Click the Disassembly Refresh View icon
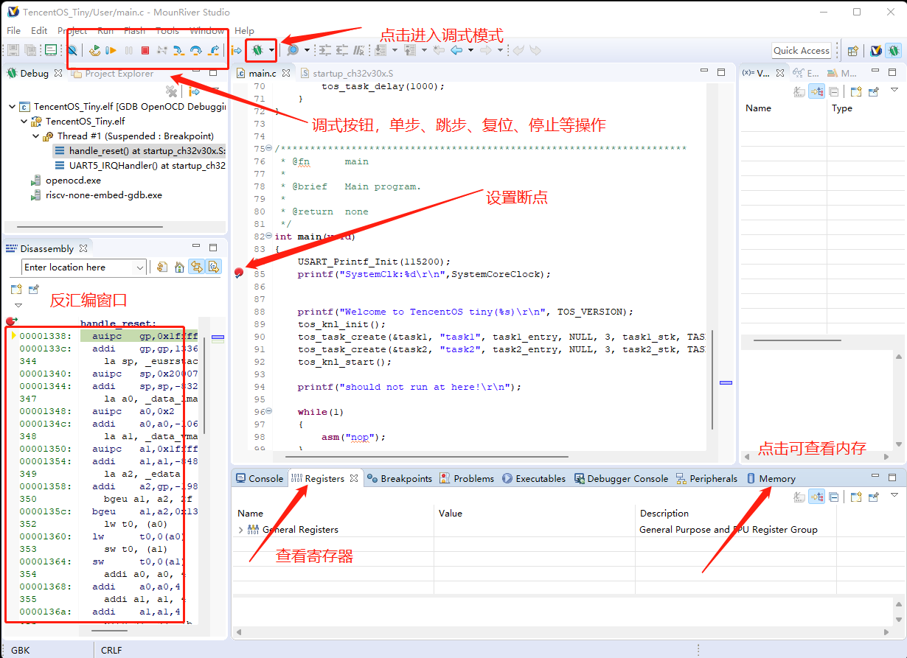Image resolution: width=907 pixels, height=658 pixels. click(162, 267)
